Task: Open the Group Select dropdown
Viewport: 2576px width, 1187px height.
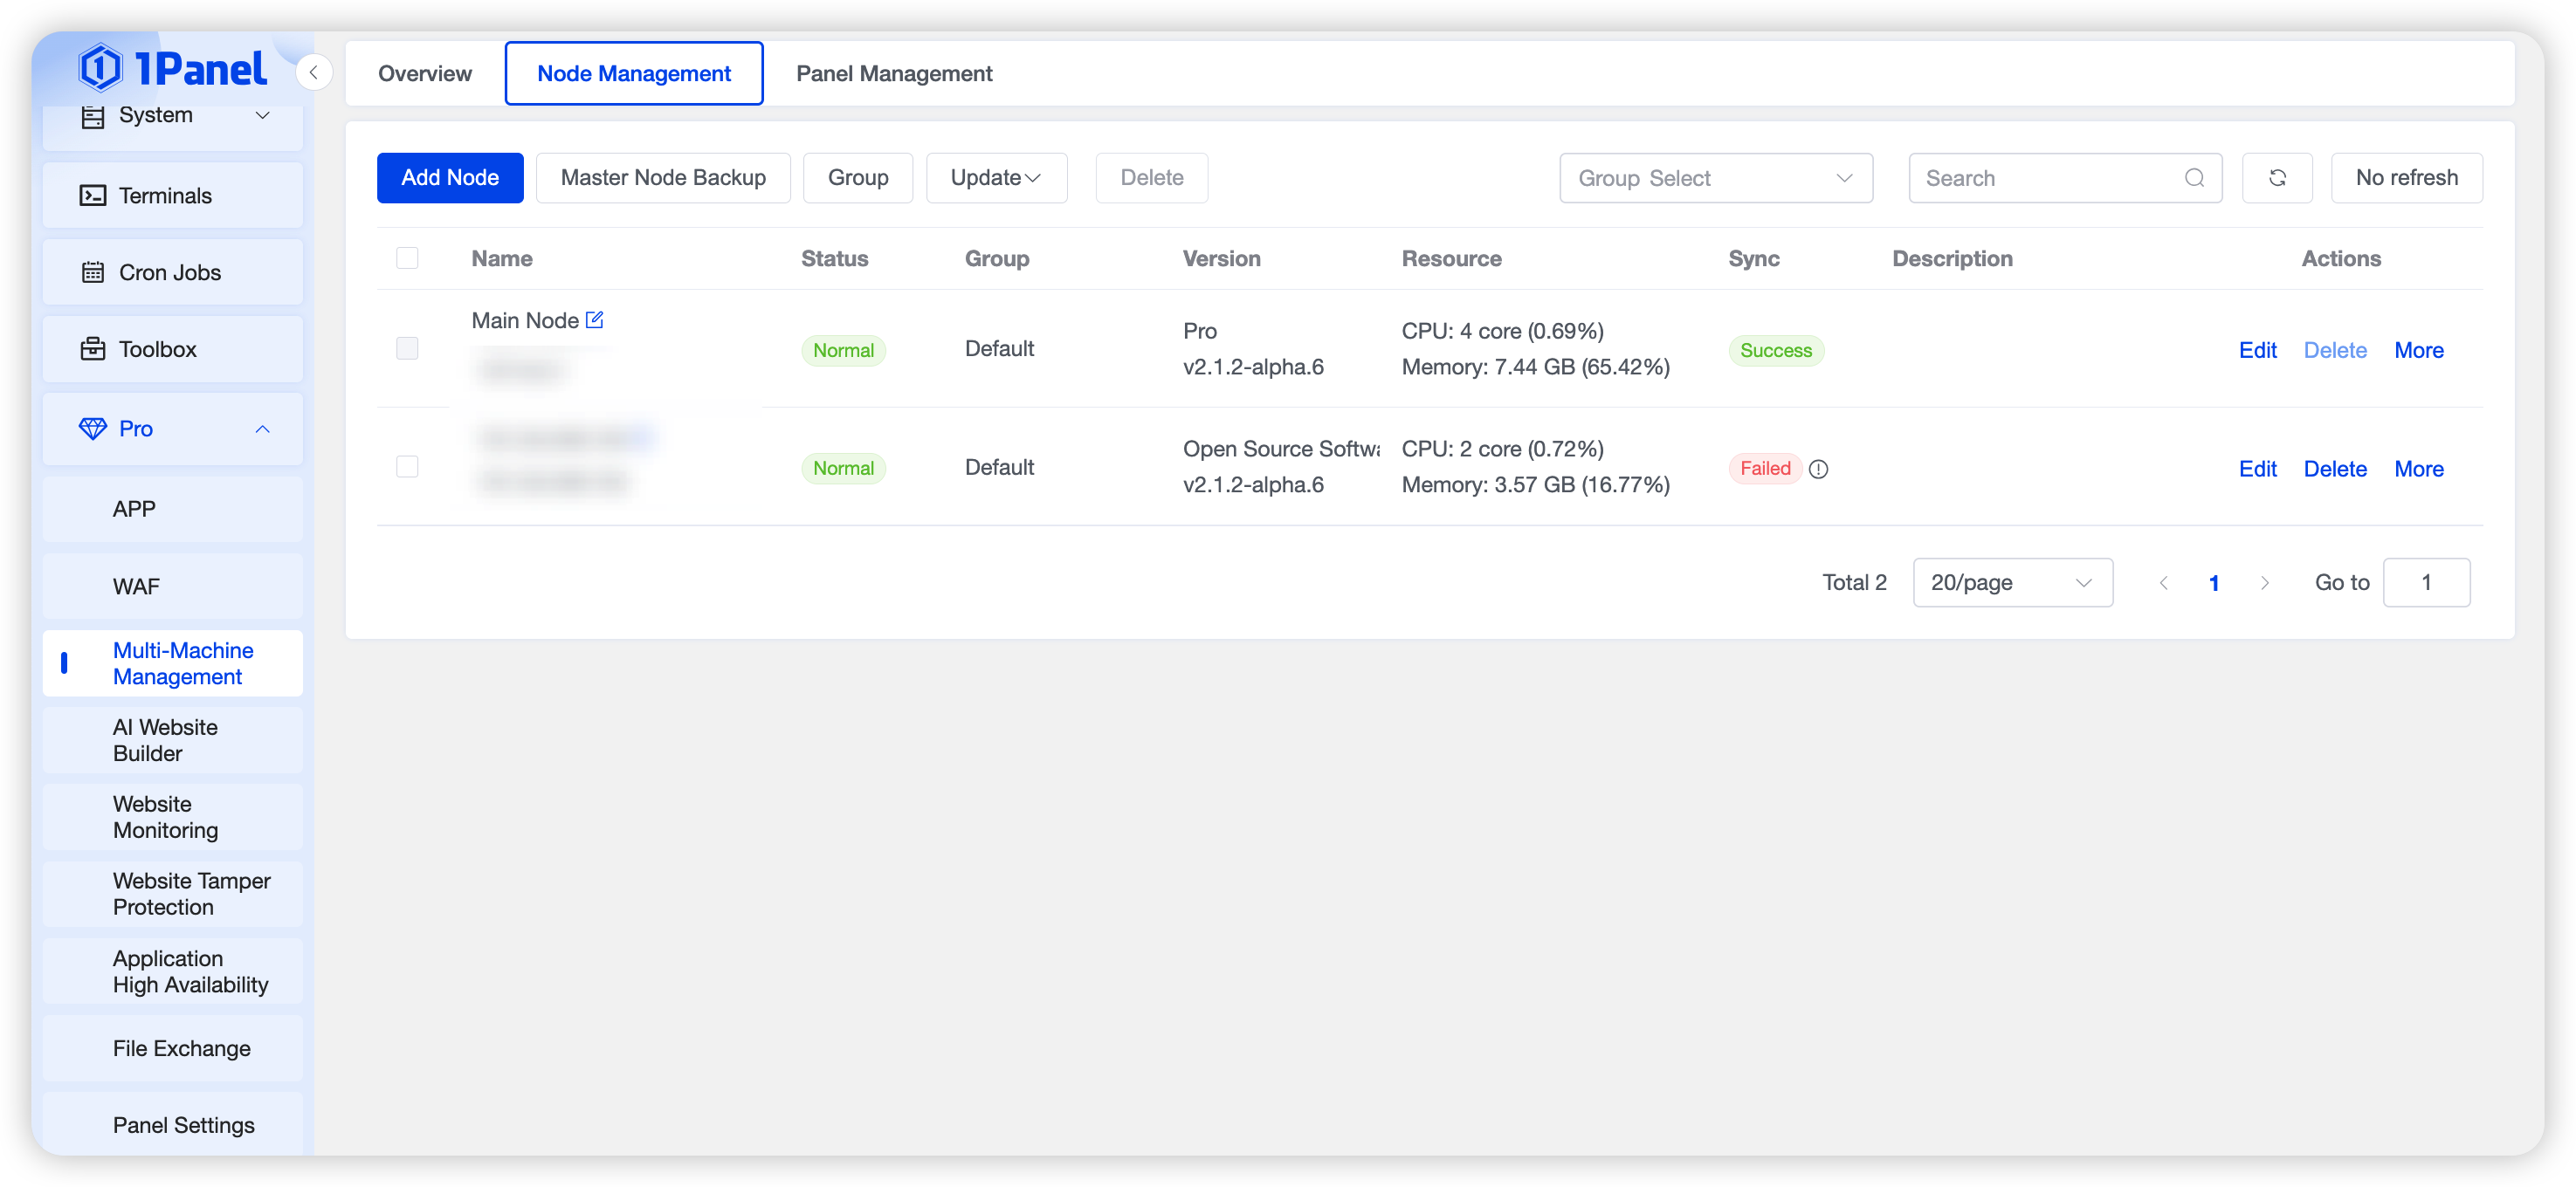Action: (1715, 178)
